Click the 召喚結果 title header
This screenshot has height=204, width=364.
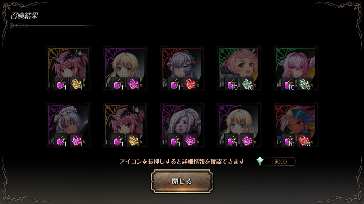tap(24, 16)
